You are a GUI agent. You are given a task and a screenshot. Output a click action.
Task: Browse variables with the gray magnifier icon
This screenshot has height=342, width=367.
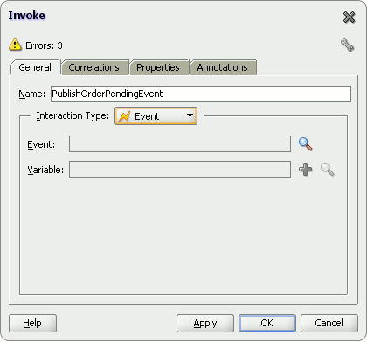click(328, 170)
